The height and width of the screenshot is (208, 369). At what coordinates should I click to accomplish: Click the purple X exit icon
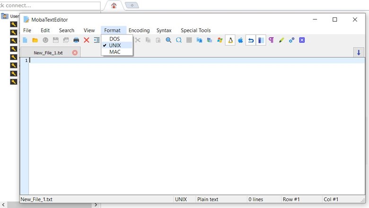coord(302,40)
